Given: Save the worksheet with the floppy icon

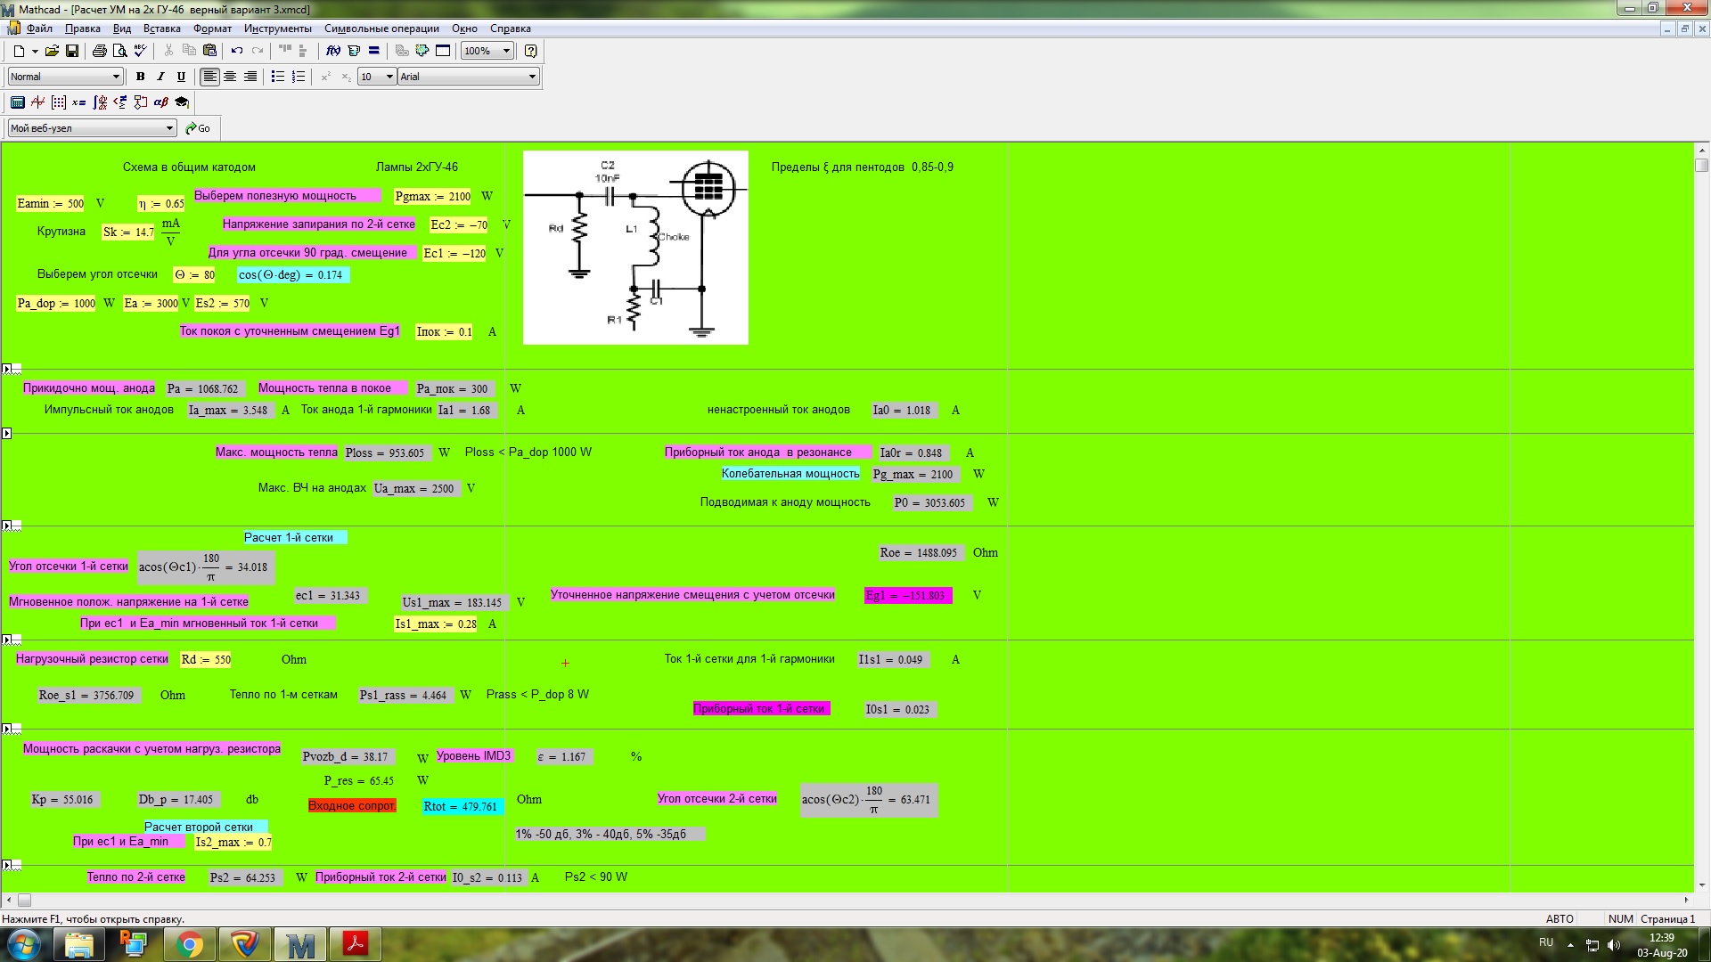Looking at the screenshot, I should tap(72, 51).
